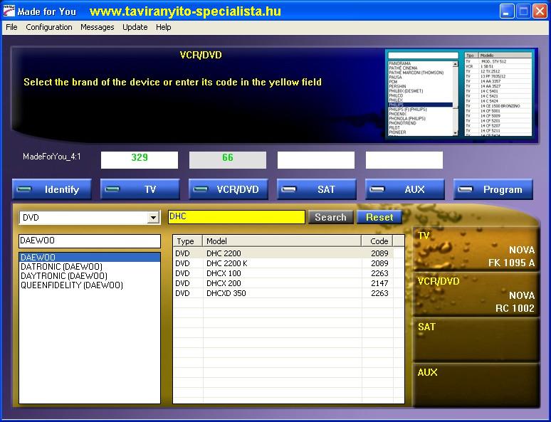This screenshot has height=422, width=551.
Task: Select QUEENFIDELITY (DAEWOO) in brand list
Action: (90, 285)
